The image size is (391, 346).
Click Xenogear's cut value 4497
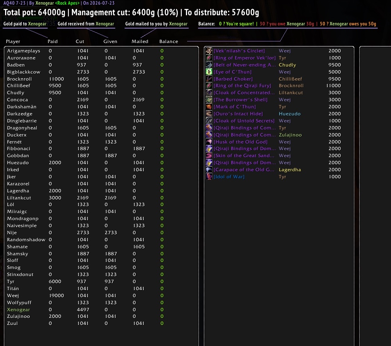(83, 310)
